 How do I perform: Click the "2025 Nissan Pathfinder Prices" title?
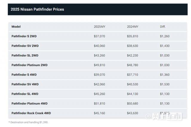pos(37,9)
